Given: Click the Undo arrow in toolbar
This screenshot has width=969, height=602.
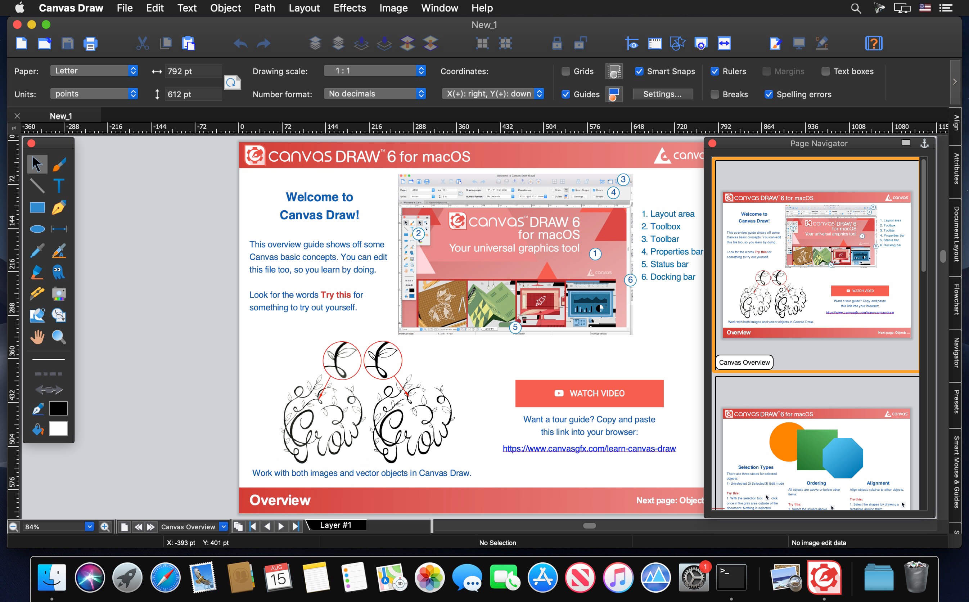Looking at the screenshot, I should click(240, 44).
